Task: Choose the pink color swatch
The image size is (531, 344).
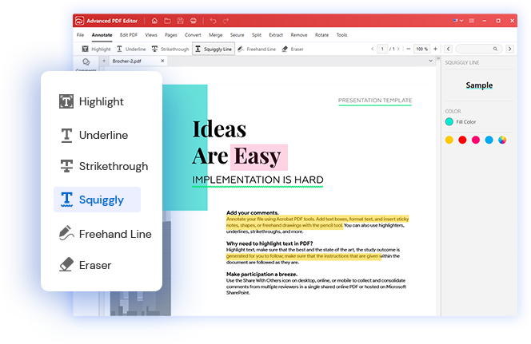Action: pyautogui.click(x=476, y=140)
